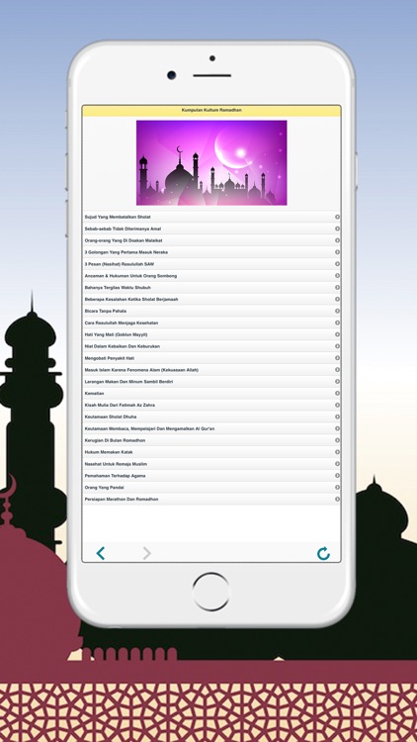
Task: Tap chevron on Nasehat Untuk Remaja Muslim row
Action: tap(337, 464)
